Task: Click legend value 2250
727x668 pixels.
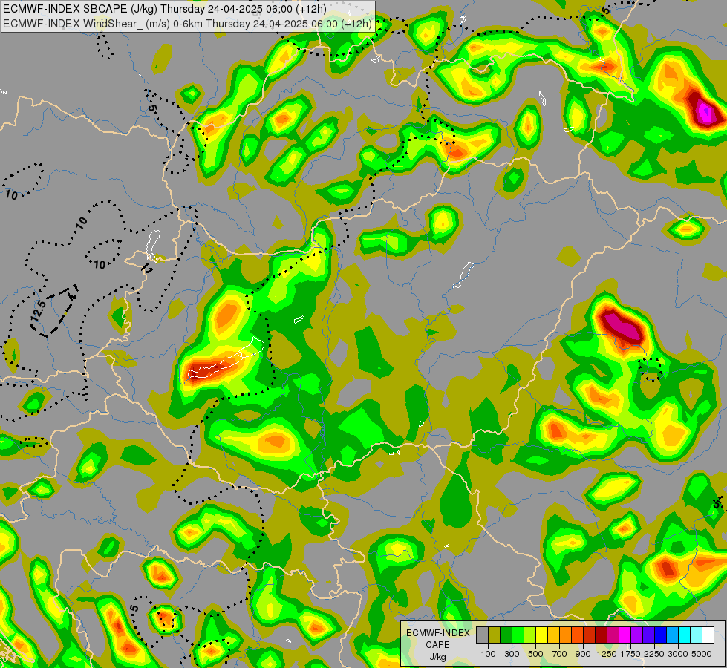Action: click(653, 654)
